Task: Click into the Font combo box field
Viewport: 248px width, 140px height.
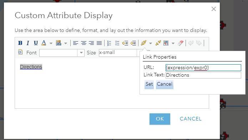Action: coord(58,53)
